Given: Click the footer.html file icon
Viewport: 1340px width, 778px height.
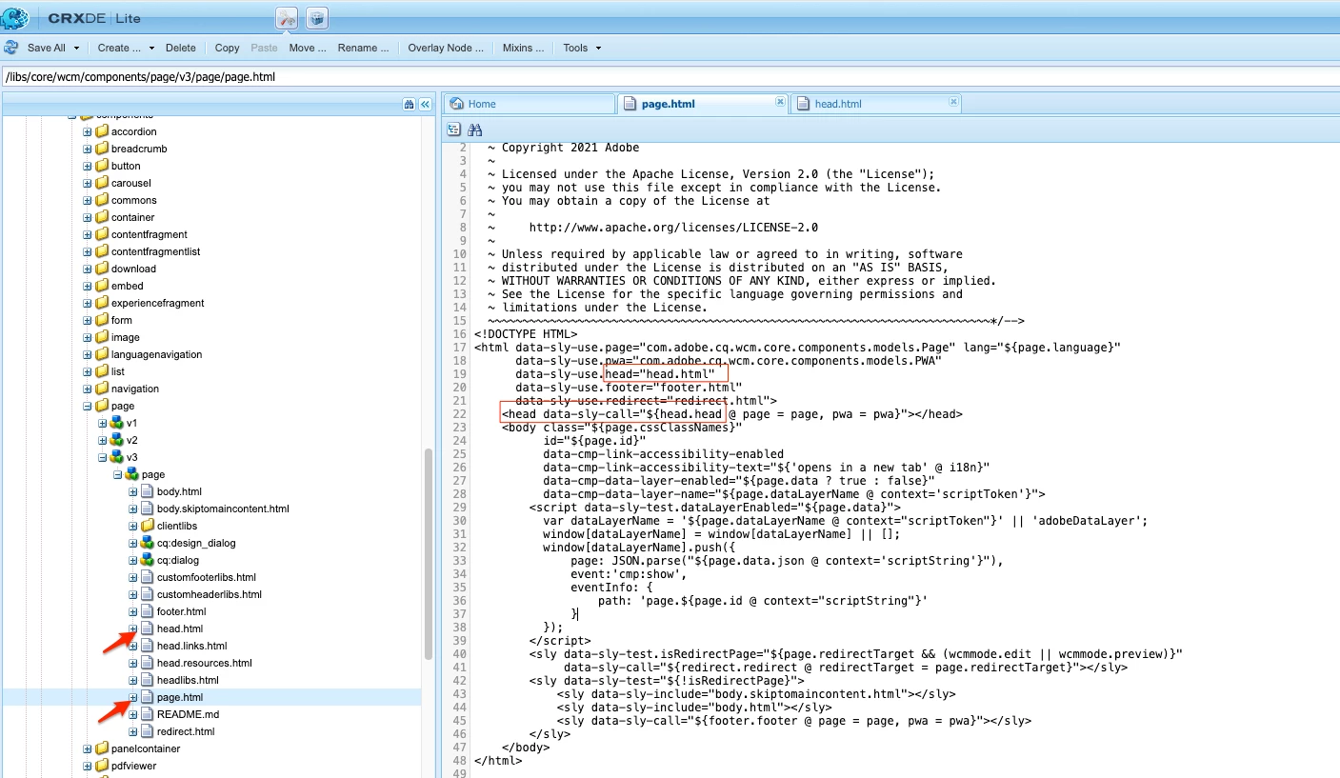Looking at the screenshot, I should tap(148, 611).
